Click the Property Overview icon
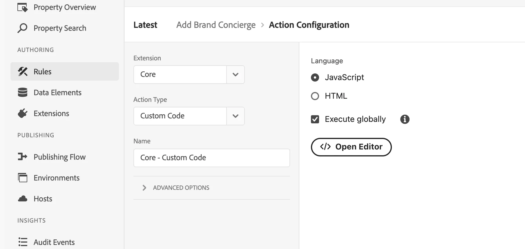525x249 pixels. (23, 7)
